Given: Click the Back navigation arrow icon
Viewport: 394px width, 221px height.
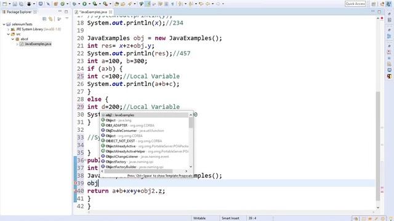Looking at the screenshot, I should pyautogui.click(x=208, y=4).
